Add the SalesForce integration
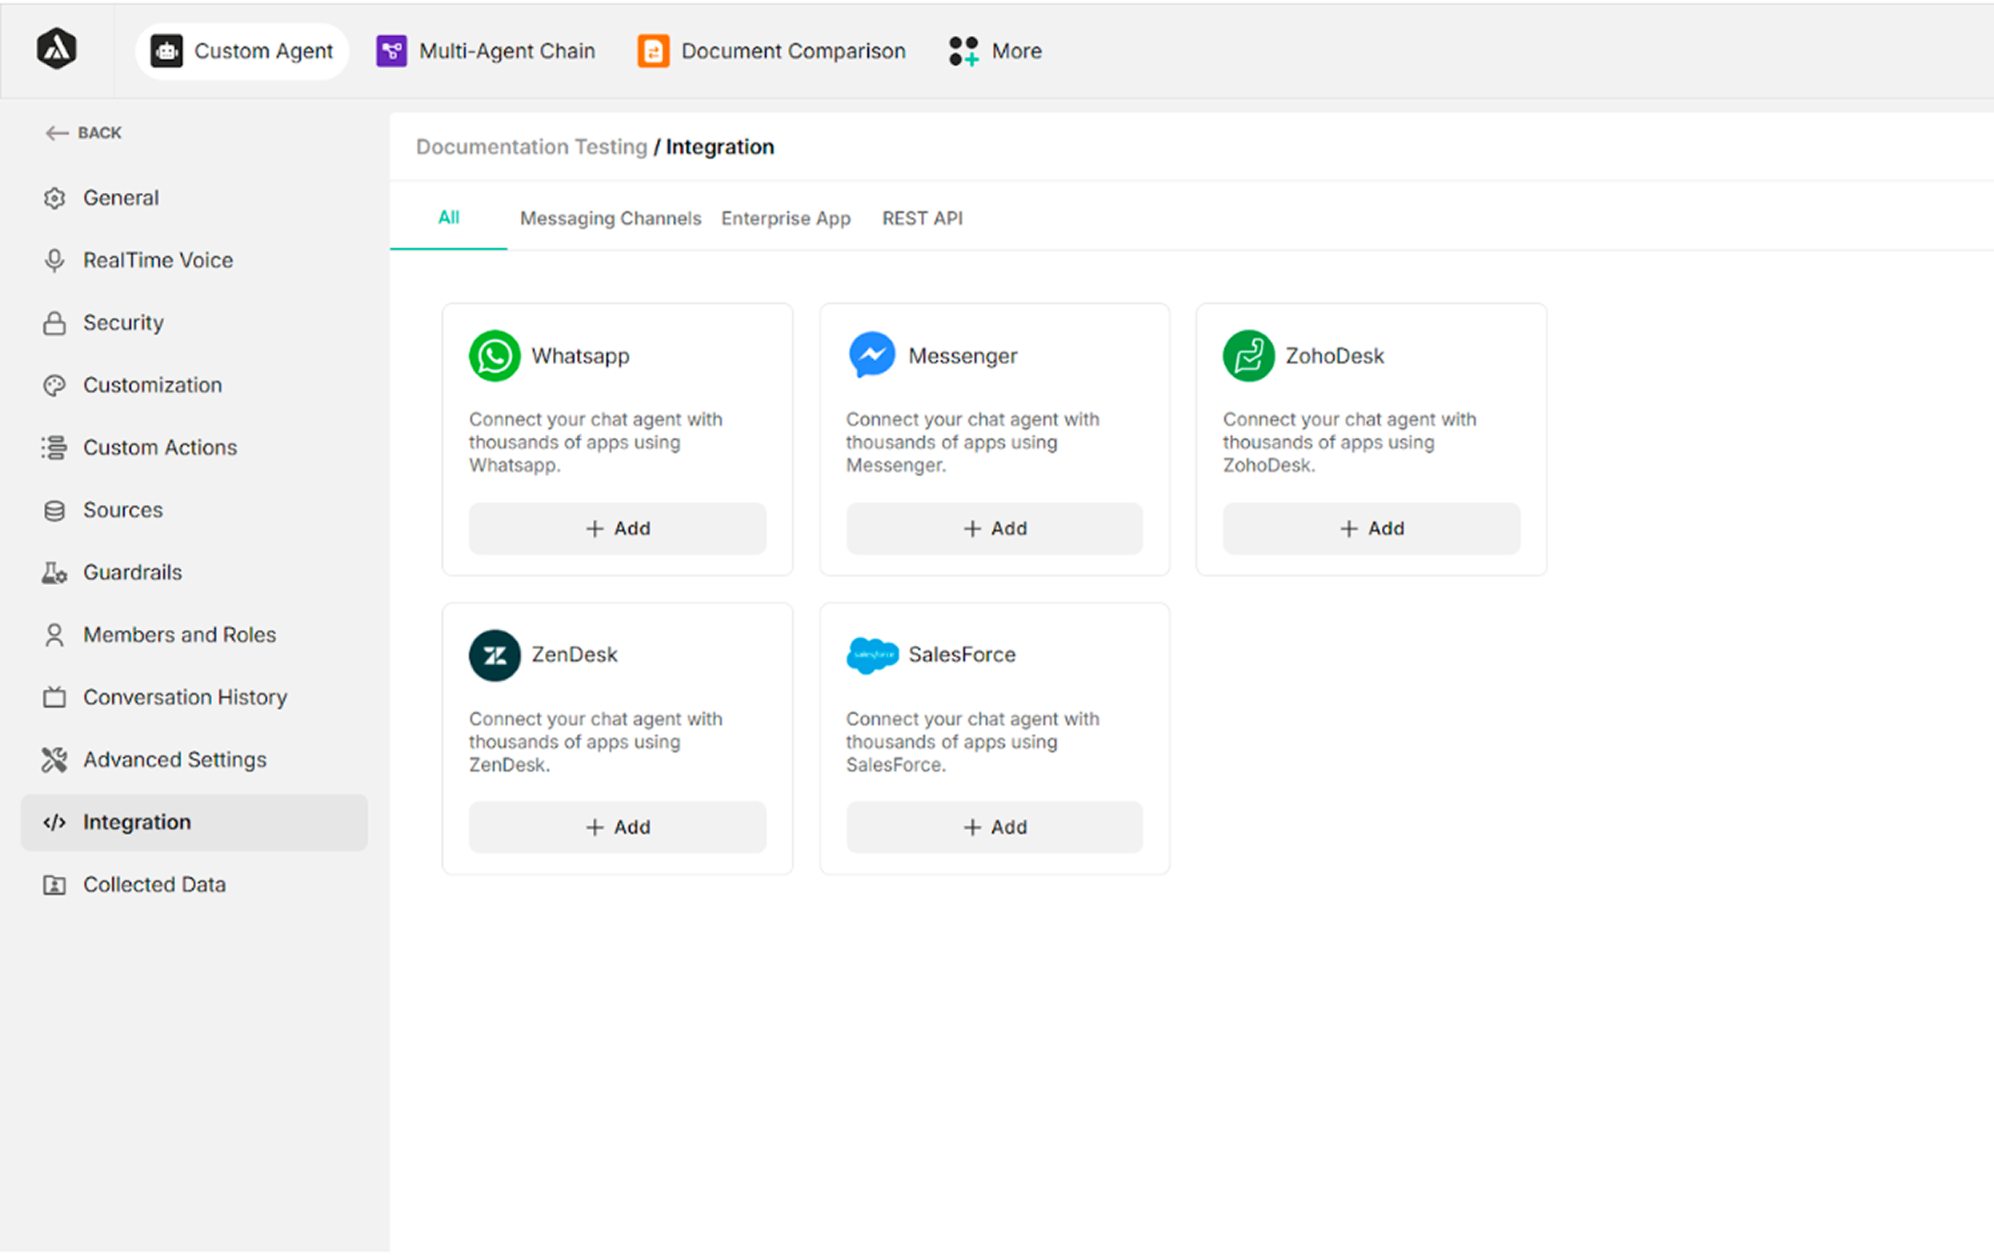The width and height of the screenshot is (1994, 1255). pyautogui.click(x=994, y=827)
